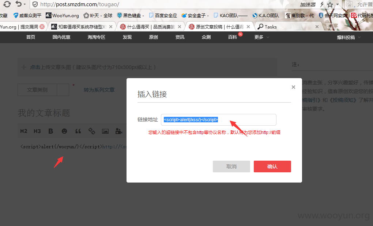Click the 转为系列文章 link

(99, 90)
